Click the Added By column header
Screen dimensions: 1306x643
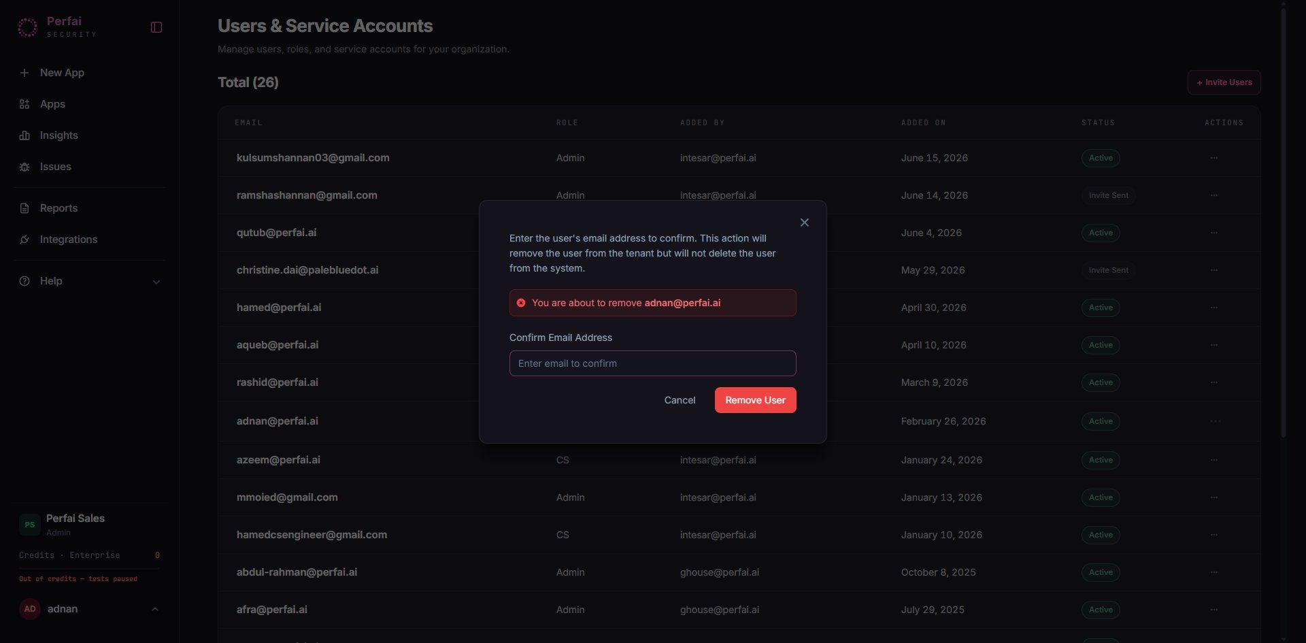(x=702, y=122)
